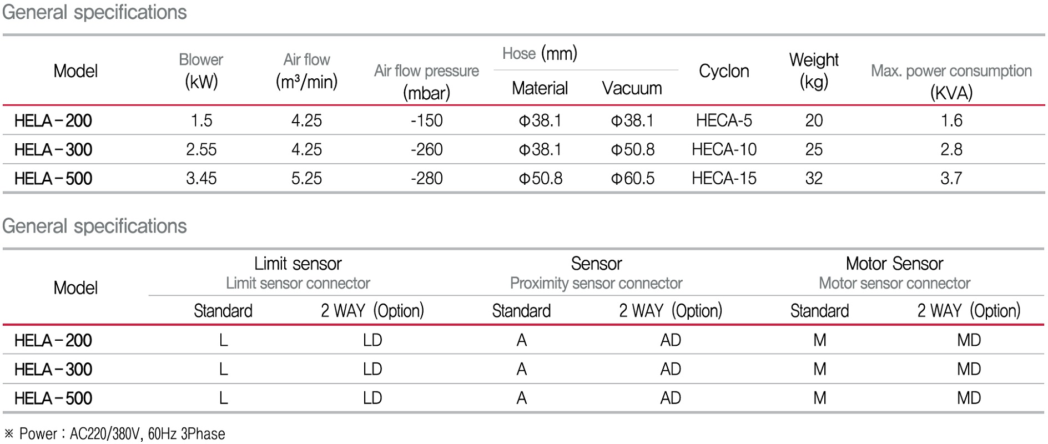Click the Motor Sensor 2 WAY (Option) header

click(x=969, y=311)
